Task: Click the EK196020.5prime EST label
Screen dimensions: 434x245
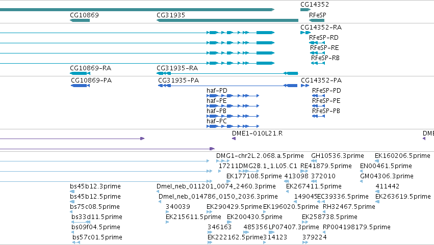Action: pyautogui.click(x=291, y=207)
